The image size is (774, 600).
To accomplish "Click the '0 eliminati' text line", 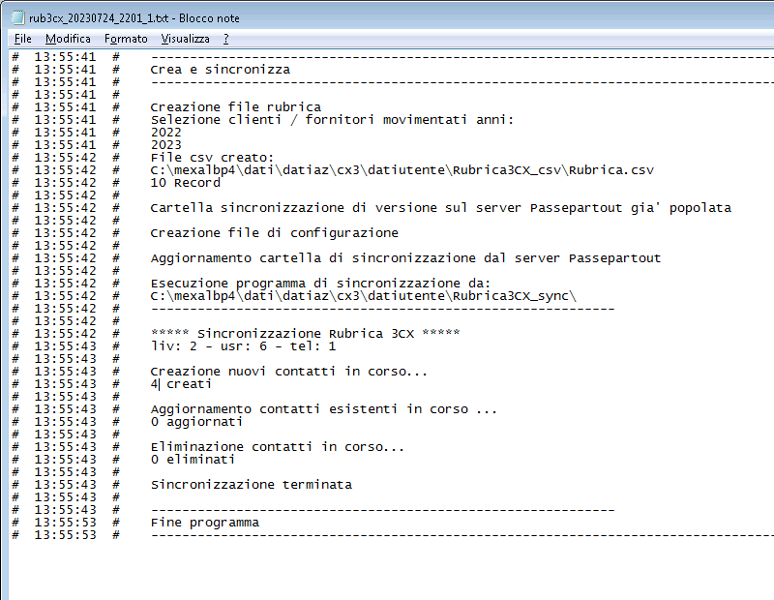I will click(x=193, y=460).
